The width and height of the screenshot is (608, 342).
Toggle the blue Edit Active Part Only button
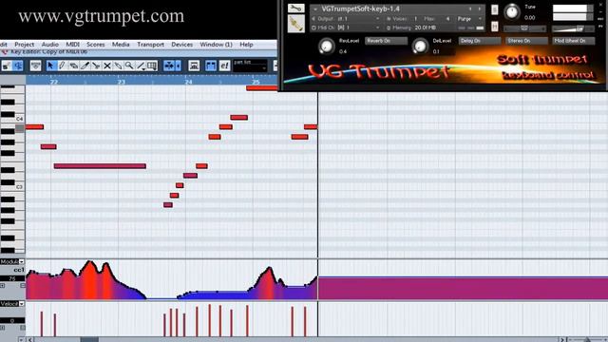pos(211,66)
